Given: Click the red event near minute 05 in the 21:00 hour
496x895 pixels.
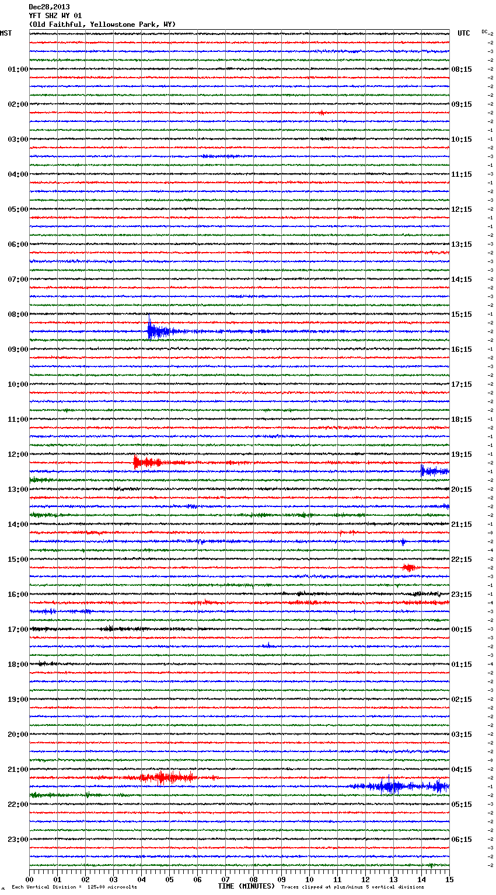Looking at the screenshot, I should pos(167,777).
